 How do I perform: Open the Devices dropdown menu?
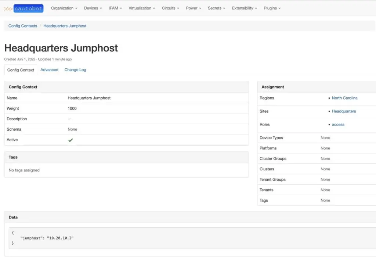point(93,8)
